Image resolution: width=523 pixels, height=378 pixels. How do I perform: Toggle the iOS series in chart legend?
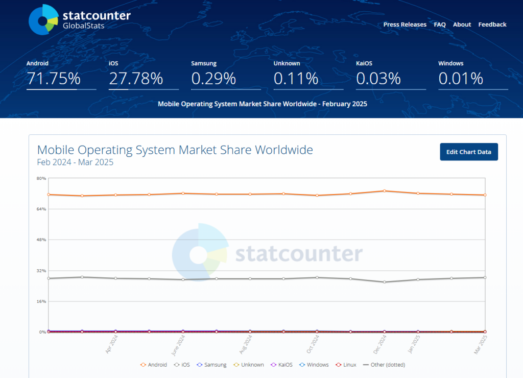click(x=182, y=365)
